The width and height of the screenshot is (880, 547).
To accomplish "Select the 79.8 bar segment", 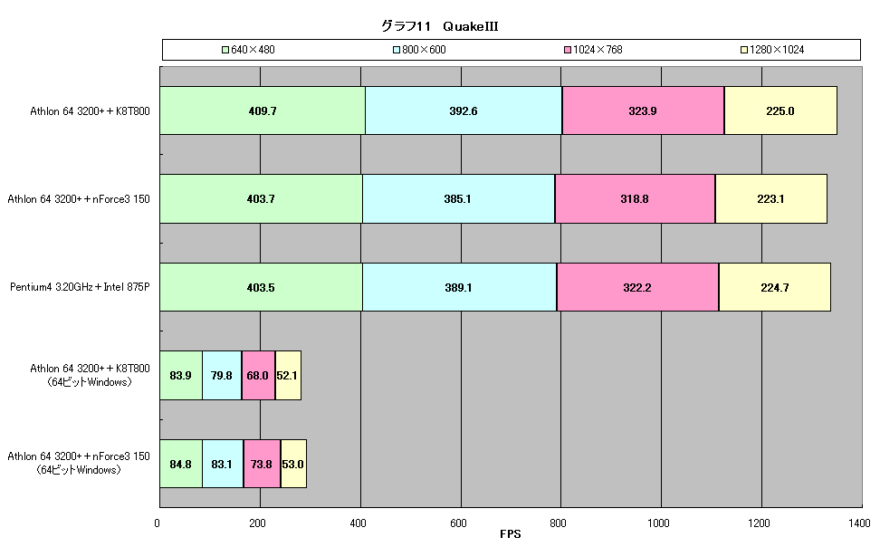I will click(222, 376).
